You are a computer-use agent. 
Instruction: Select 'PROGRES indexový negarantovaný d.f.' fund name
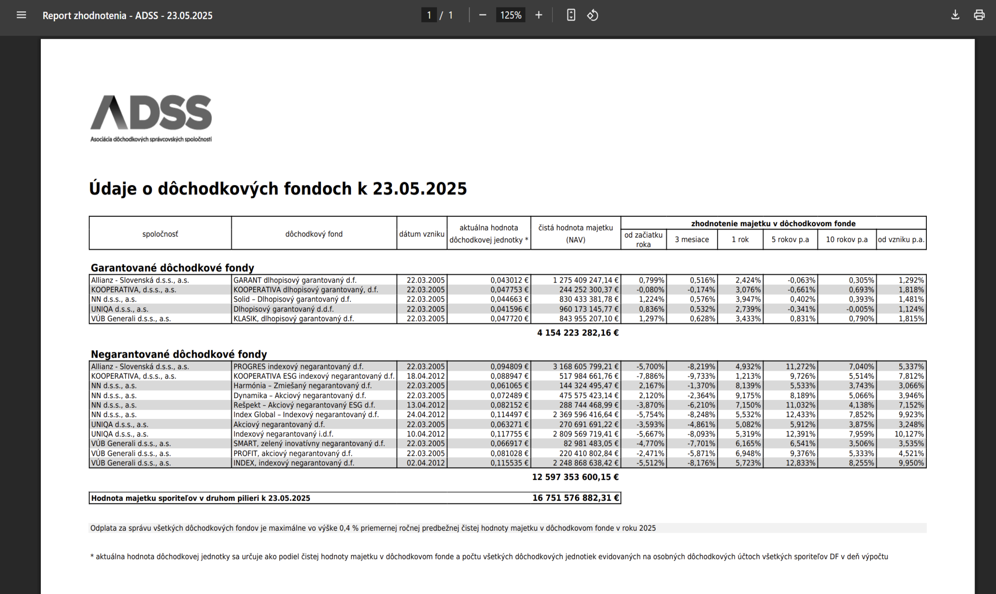pos(298,367)
